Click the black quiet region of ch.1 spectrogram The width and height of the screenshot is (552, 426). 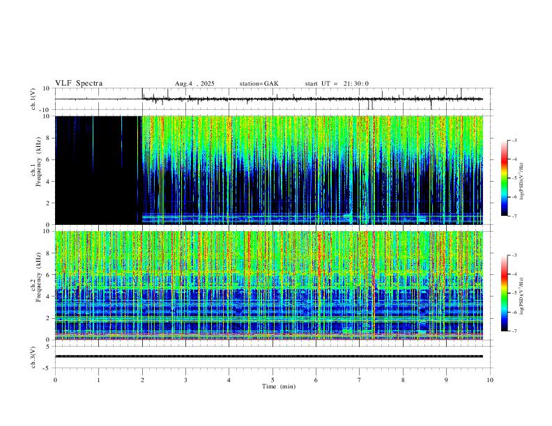(x=98, y=170)
